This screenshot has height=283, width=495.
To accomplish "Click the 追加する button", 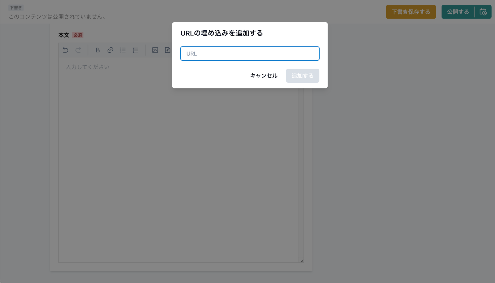I will click(x=302, y=76).
